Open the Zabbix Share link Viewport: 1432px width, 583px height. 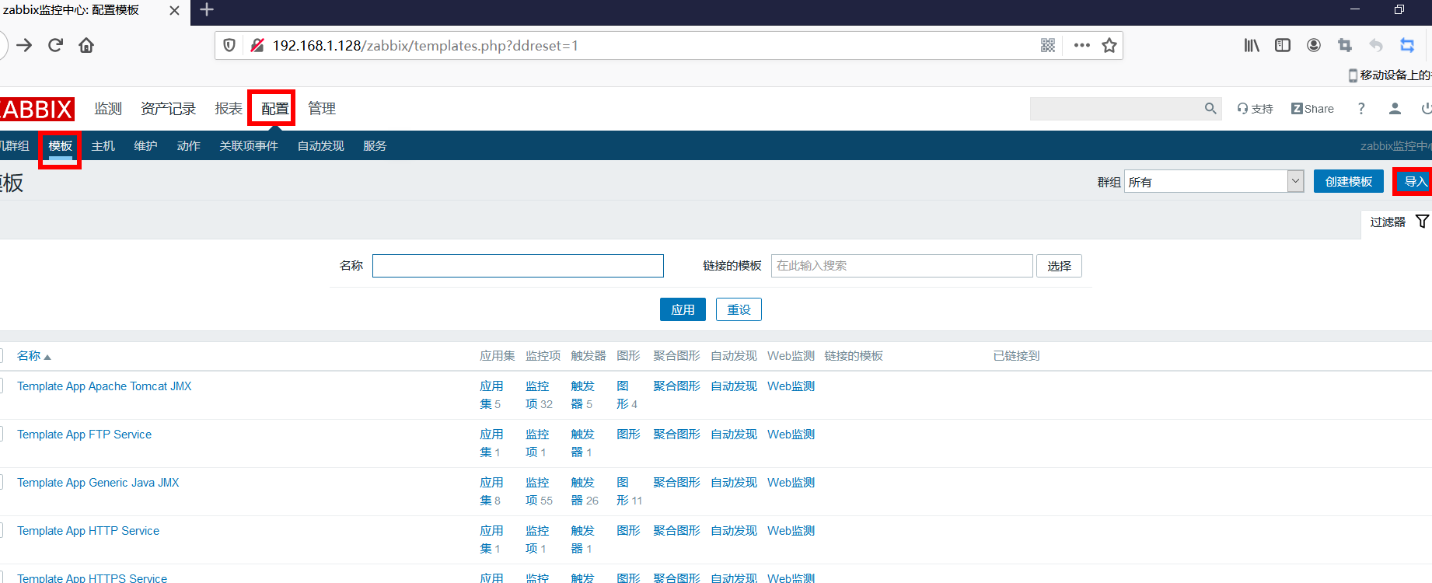[1312, 109]
